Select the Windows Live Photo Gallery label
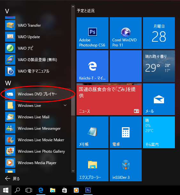This screenshot has width=180, height=195. (41, 151)
